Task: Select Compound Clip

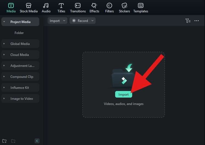Action: point(20,76)
